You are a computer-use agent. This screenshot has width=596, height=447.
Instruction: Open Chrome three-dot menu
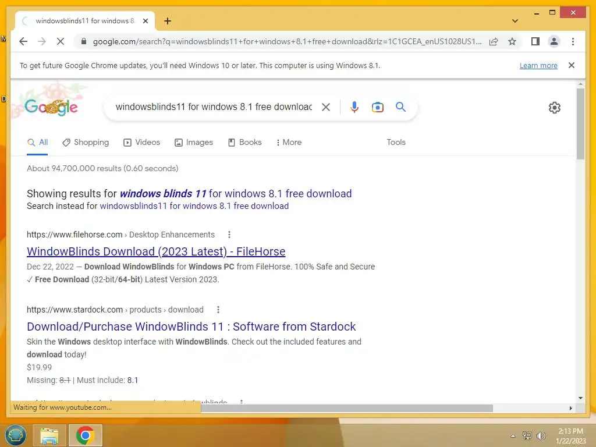(x=573, y=41)
